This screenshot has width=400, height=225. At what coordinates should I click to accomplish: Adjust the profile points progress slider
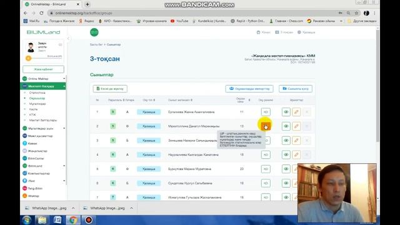[28, 58]
